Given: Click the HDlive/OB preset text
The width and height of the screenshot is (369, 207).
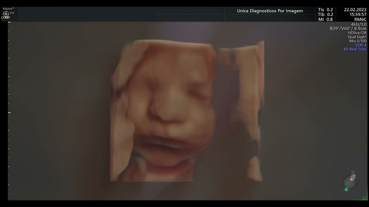Looking at the screenshot, I should coord(357,33).
